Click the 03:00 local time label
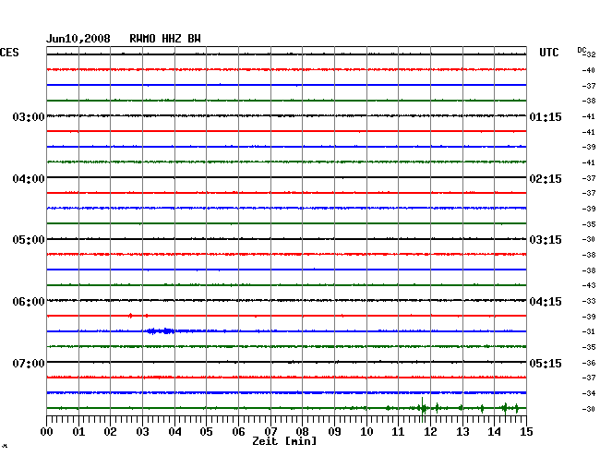This screenshot has height=456, width=600. (x=29, y=116)
